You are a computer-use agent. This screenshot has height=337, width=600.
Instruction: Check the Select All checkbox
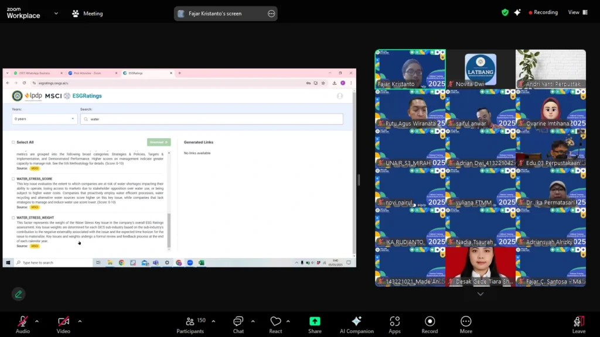click(x=13, y=142)
